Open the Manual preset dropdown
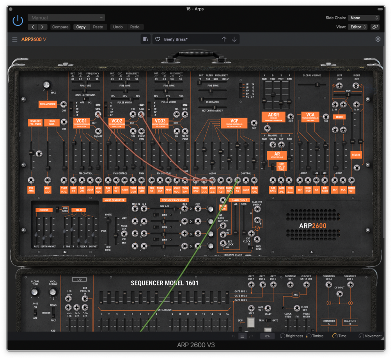392x359 pixels. (x=66, y=18)
